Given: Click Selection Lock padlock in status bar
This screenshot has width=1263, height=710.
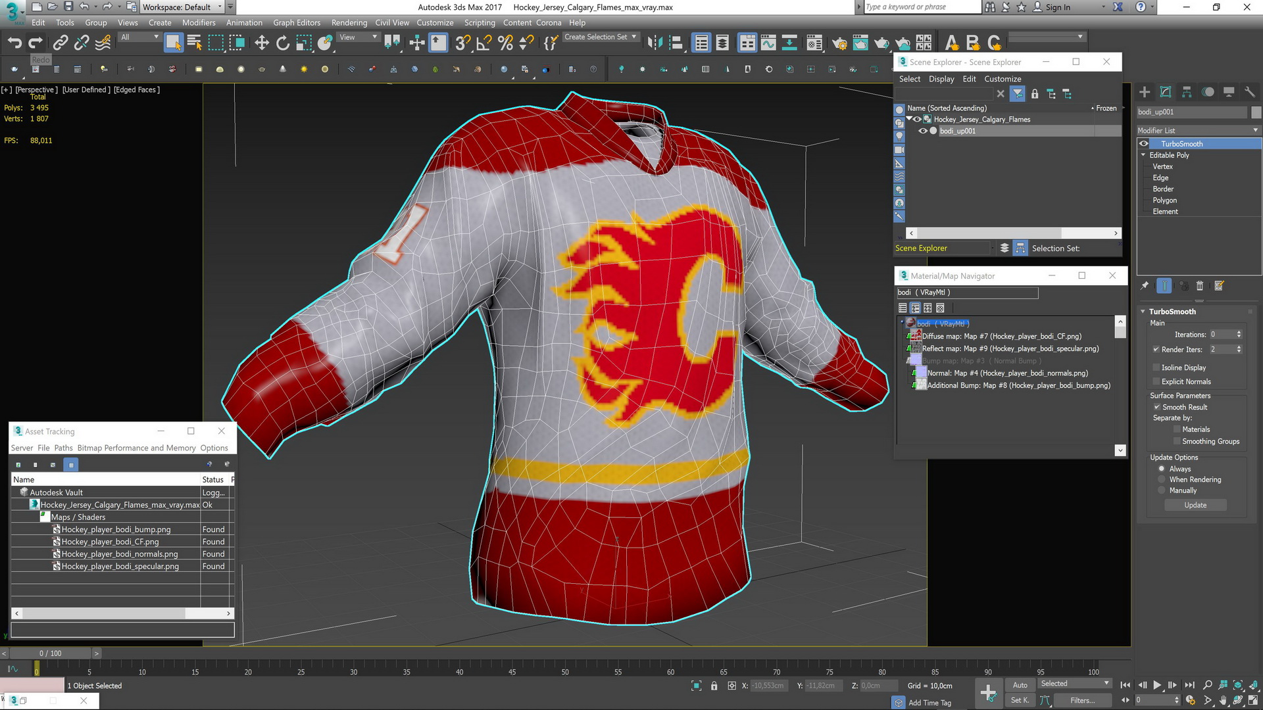Looking at the screenshot, I should (x=714, y=686).
